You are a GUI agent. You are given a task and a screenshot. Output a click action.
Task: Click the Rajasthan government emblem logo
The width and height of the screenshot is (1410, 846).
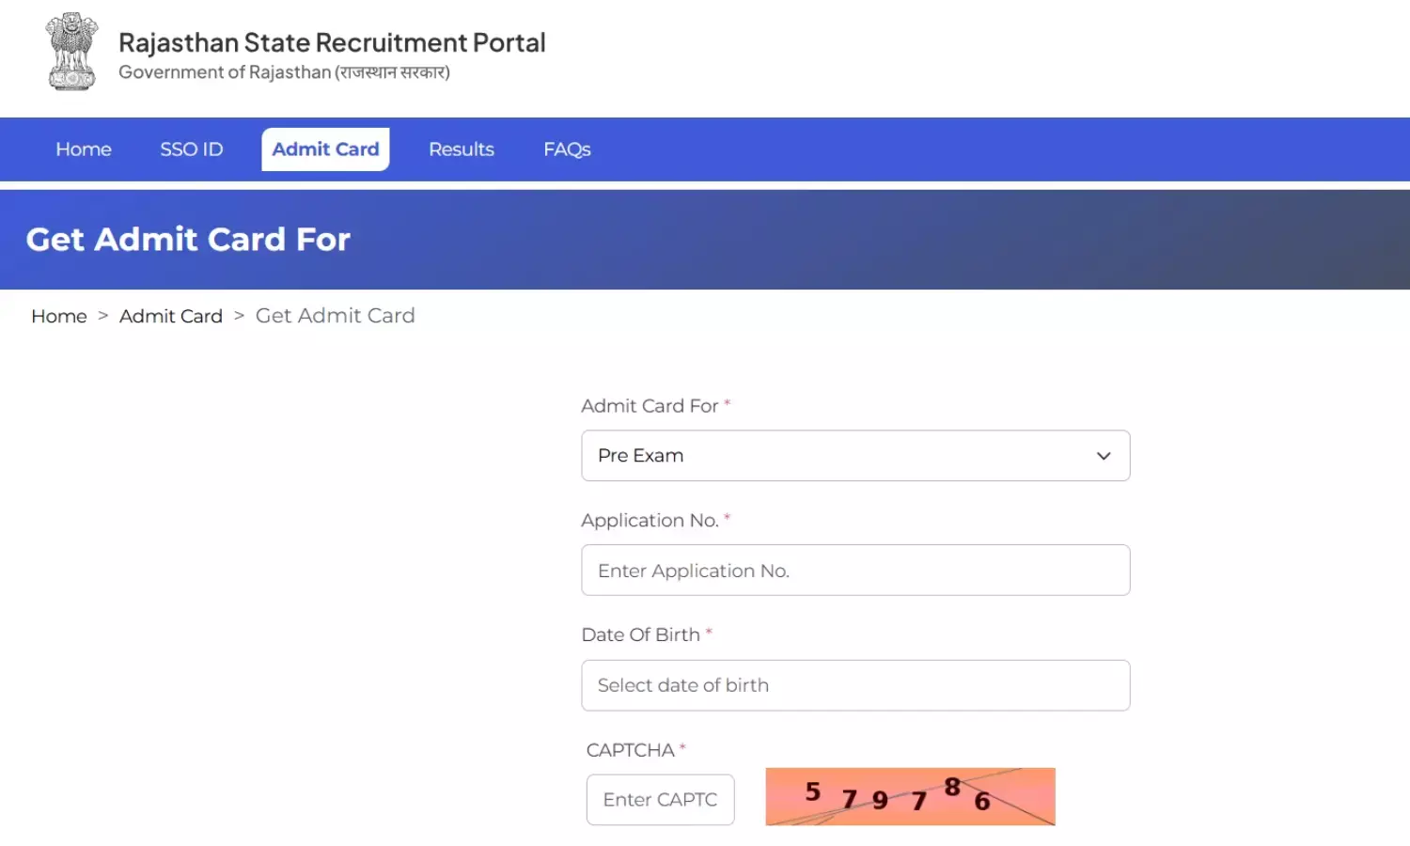[x=70, y=52]
